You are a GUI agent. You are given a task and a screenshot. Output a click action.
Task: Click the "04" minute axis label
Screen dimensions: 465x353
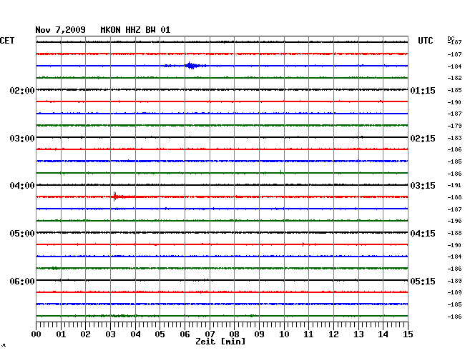pos(135,334)
